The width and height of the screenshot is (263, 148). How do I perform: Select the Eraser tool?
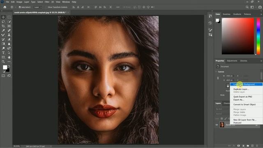[9, 39]
